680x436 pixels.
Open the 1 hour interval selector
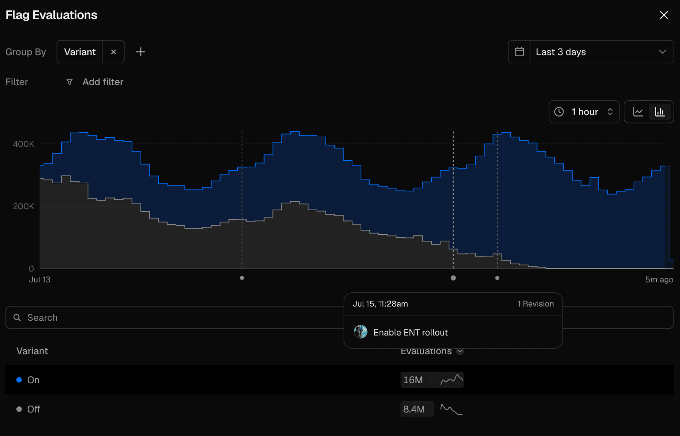coord(584,112)
